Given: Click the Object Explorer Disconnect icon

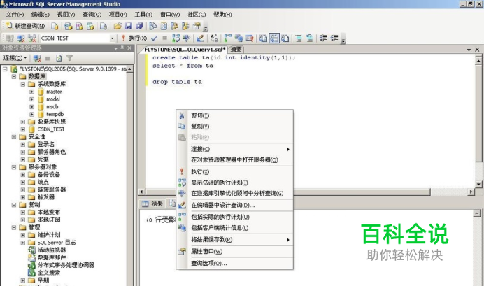Looking at the screenshot, I should tap(37, 58).
